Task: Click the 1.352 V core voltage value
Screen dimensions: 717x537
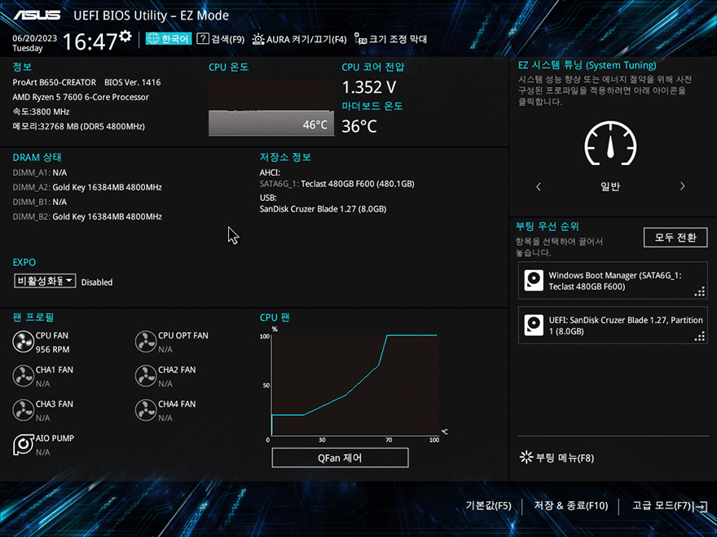Action: click(x=369, y=87)
